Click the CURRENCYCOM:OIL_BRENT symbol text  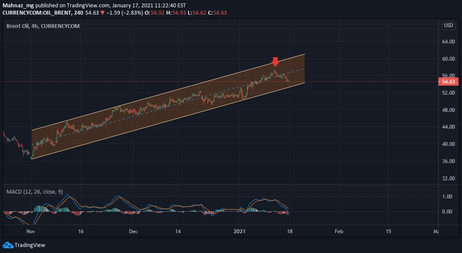[37, 12]
